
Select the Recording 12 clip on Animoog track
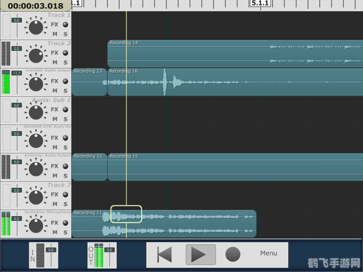tap(89, 167)
